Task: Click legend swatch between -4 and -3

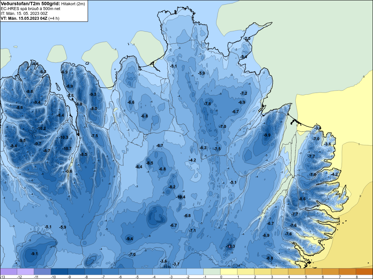Action: coord(161,272)
